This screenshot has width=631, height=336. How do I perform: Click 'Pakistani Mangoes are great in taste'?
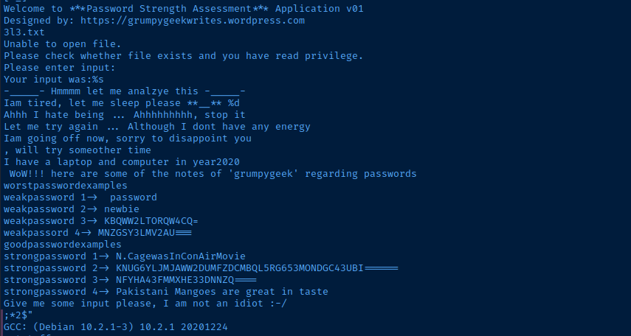pos(221,292)
